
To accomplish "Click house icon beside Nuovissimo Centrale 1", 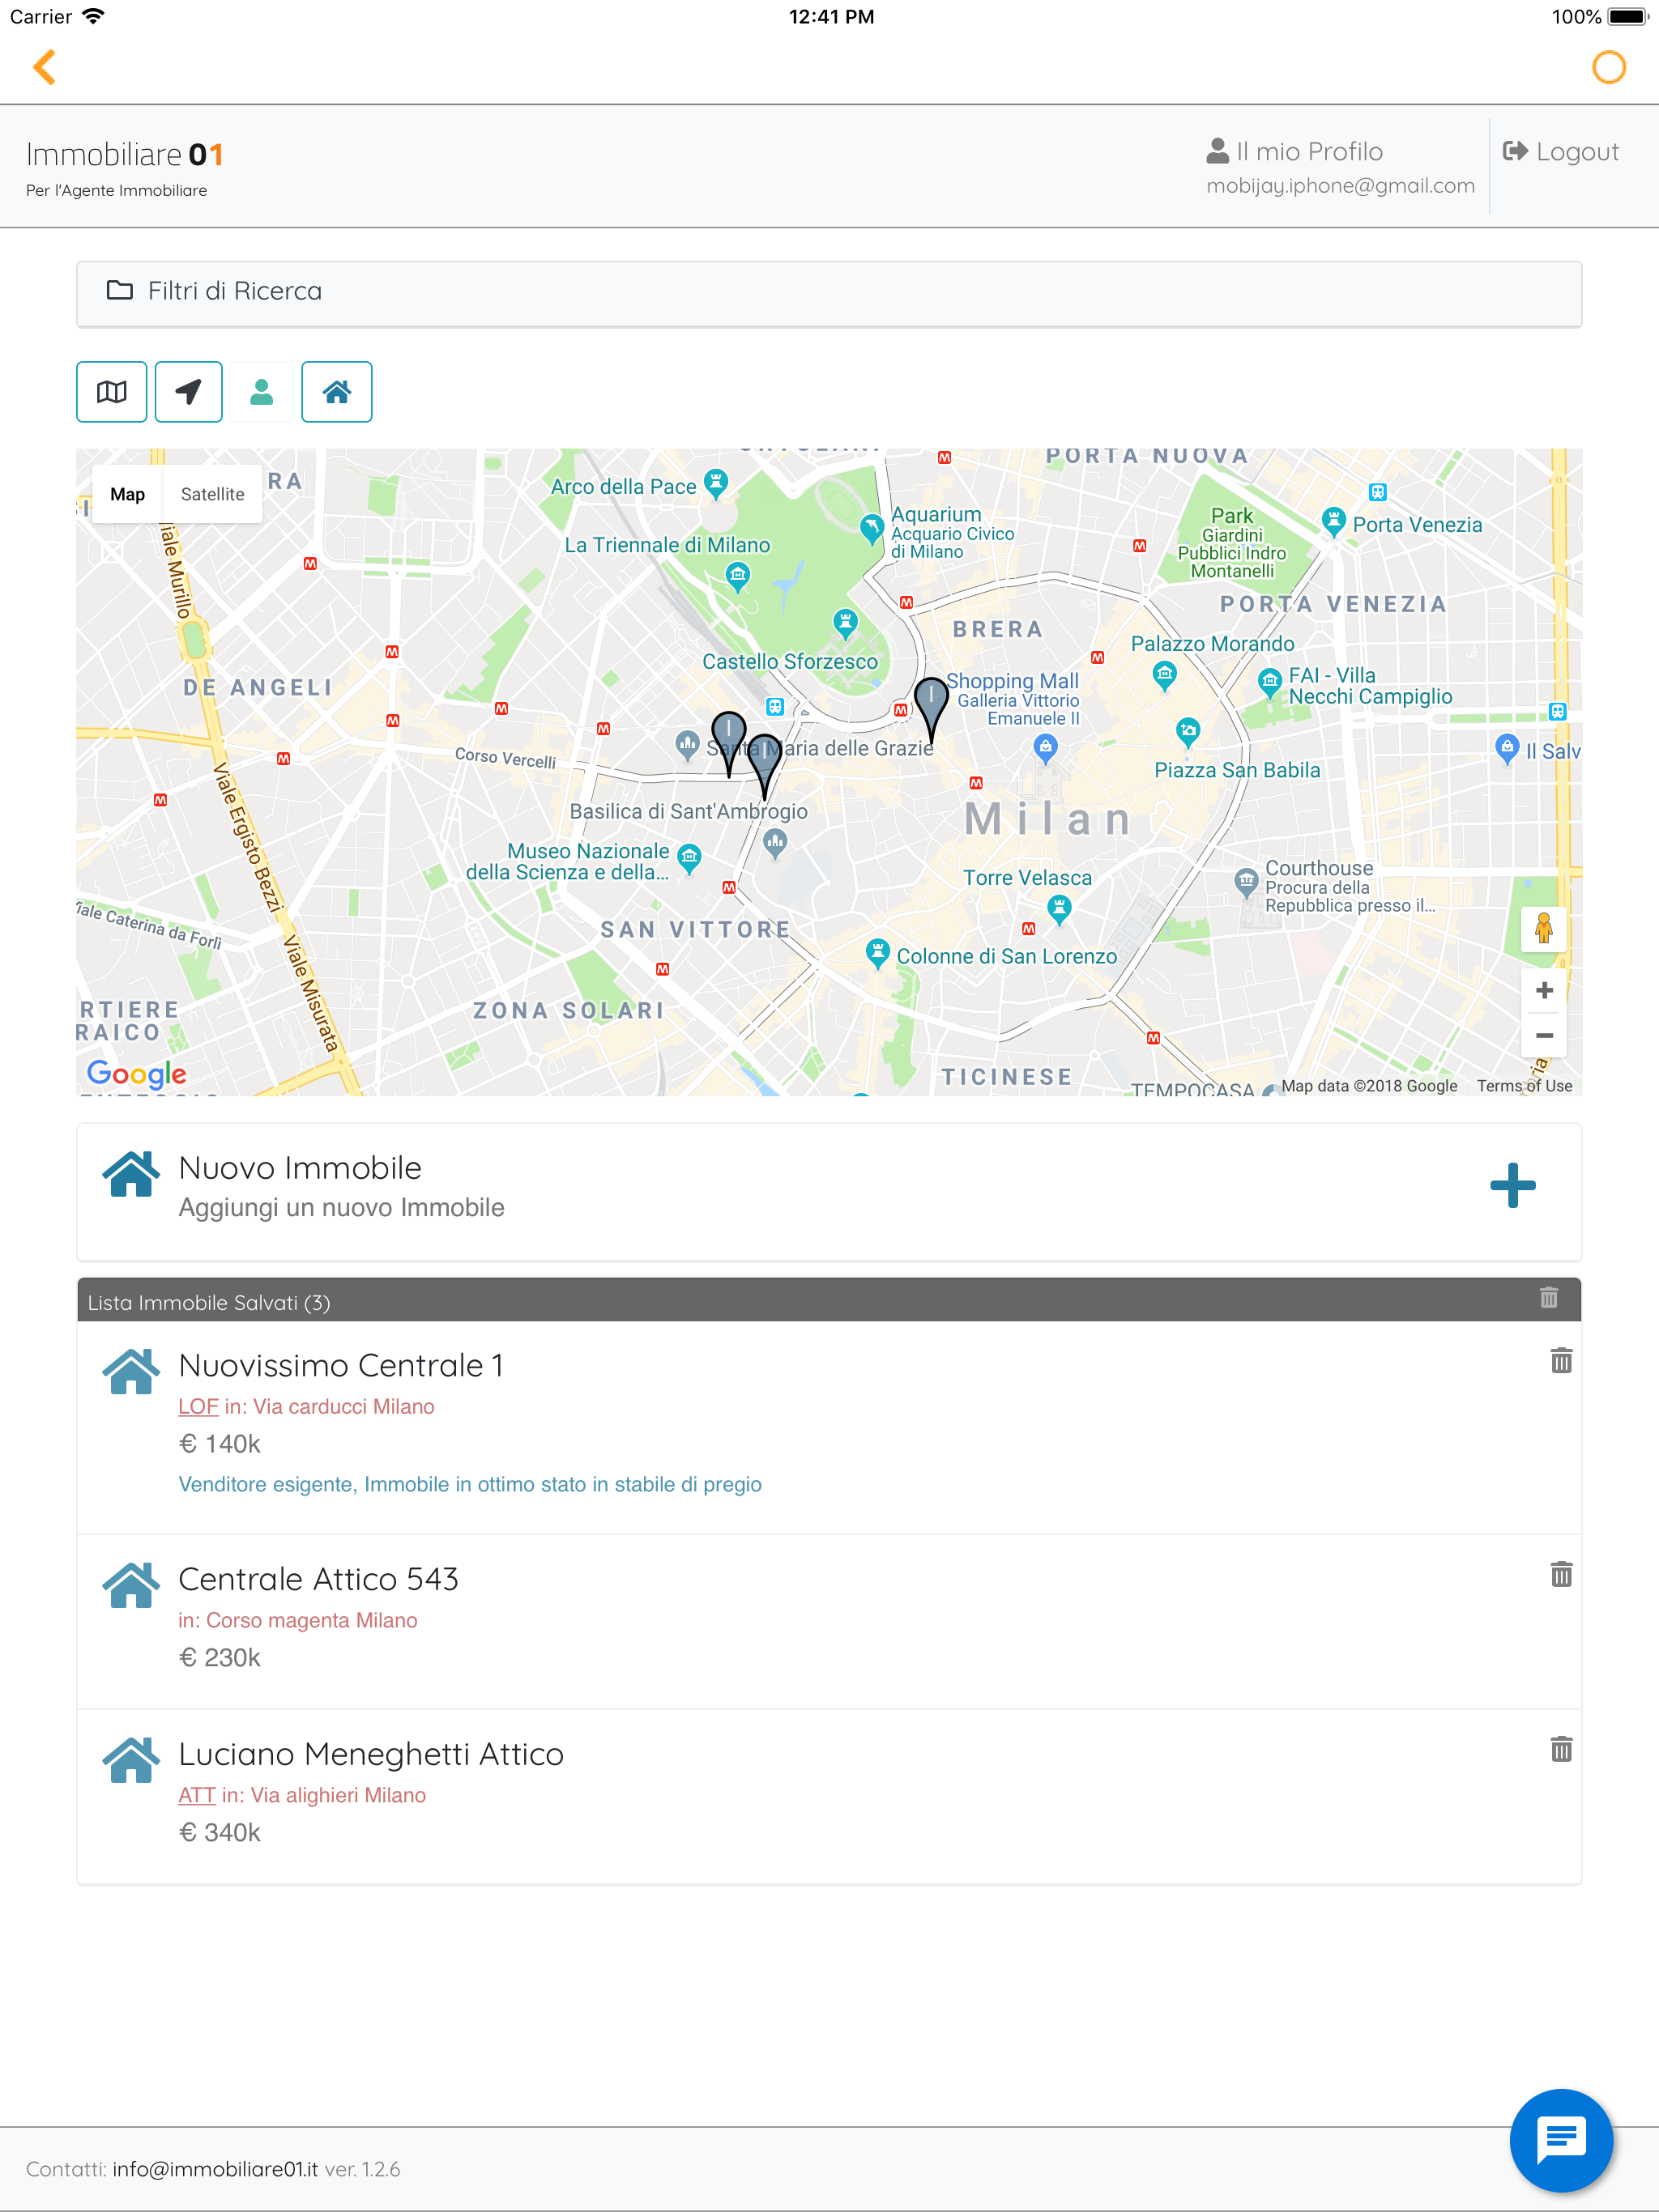I will [x=131, y=1371].
